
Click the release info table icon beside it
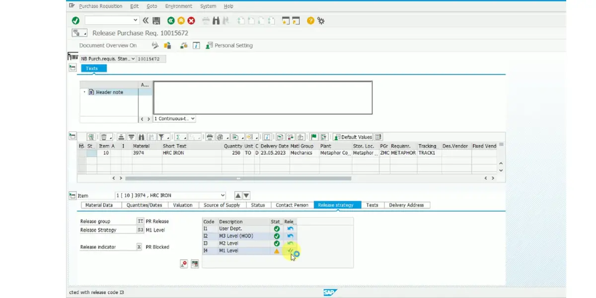[195, 264]
